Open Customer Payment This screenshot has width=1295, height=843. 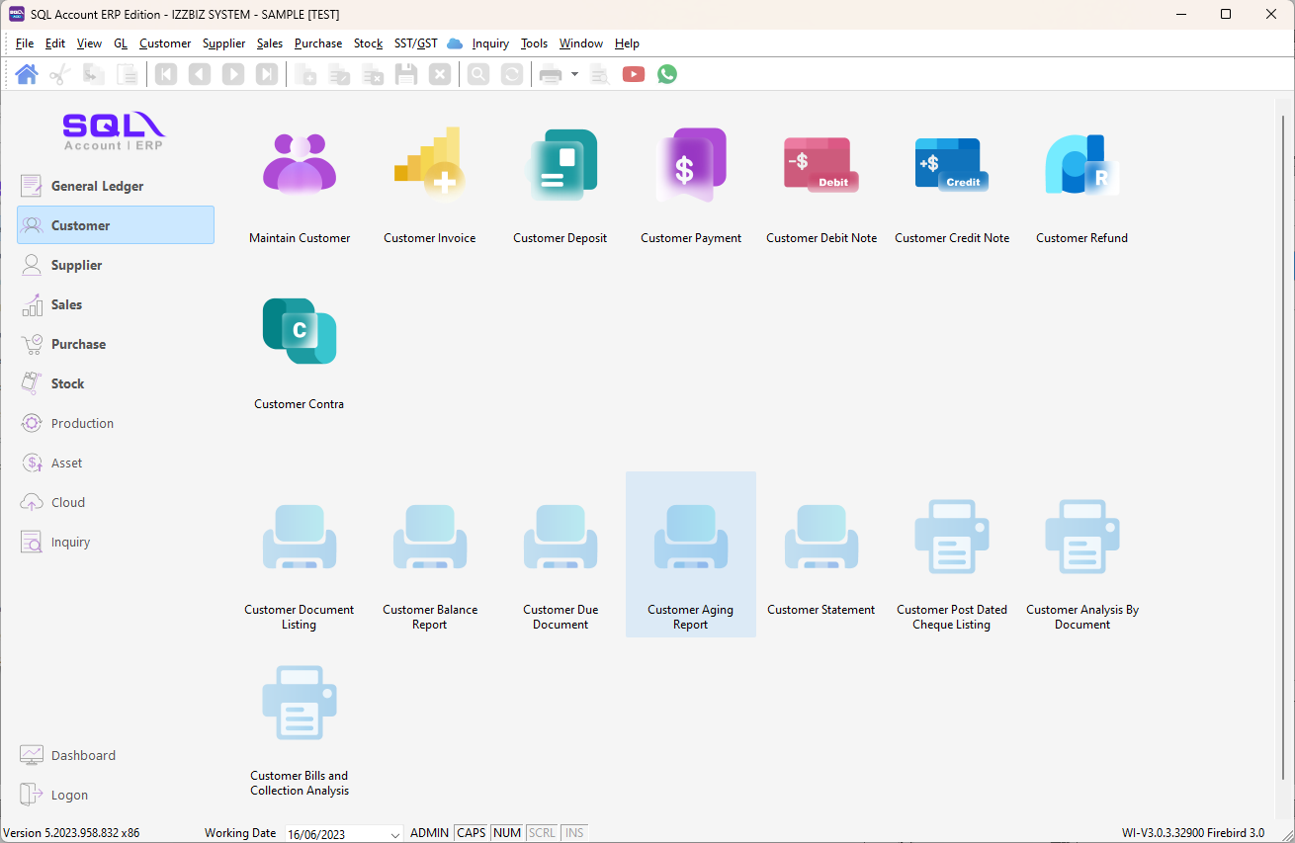coord(691,186)
